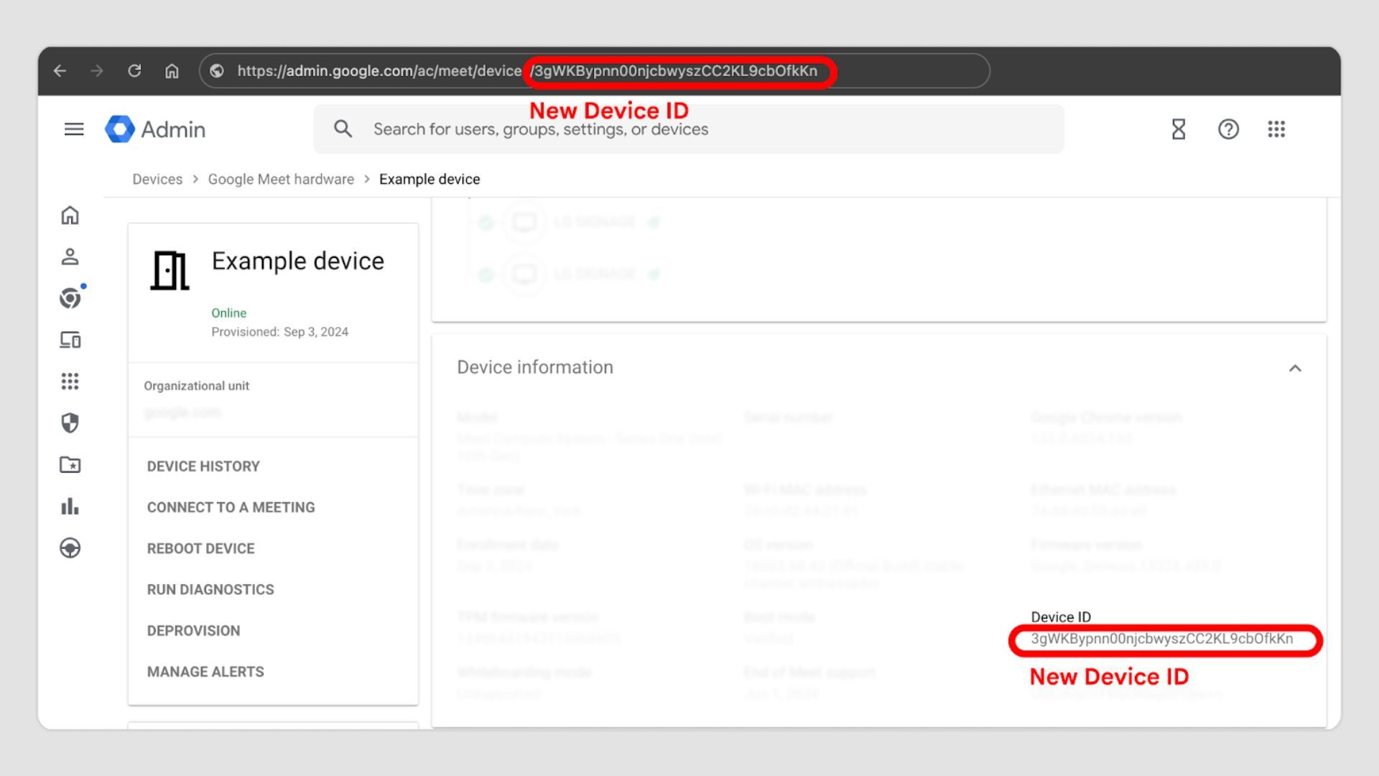Open the hamburger main menu
This screenshot has height=776, width=1379.
[74, 129]
